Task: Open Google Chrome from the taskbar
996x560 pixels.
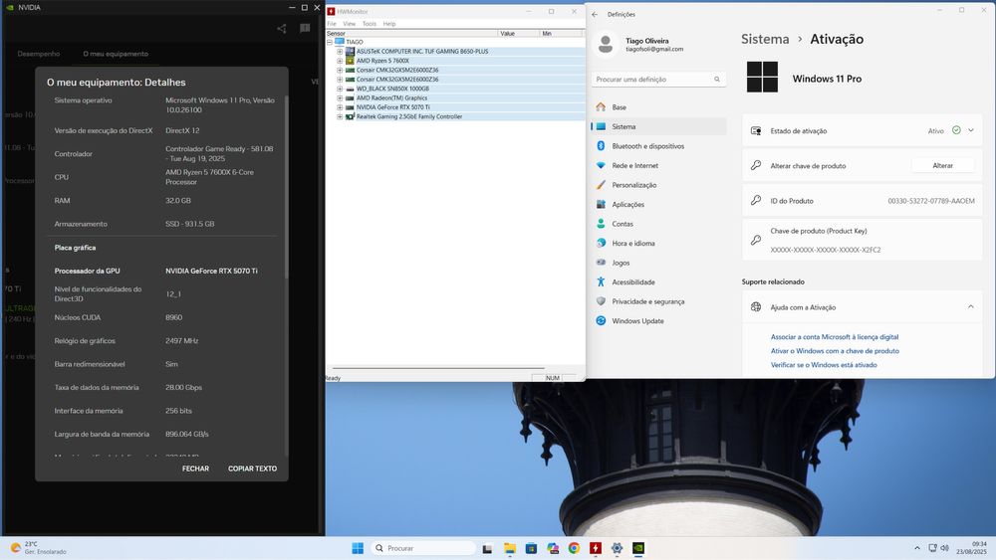Action: point(574,548)
